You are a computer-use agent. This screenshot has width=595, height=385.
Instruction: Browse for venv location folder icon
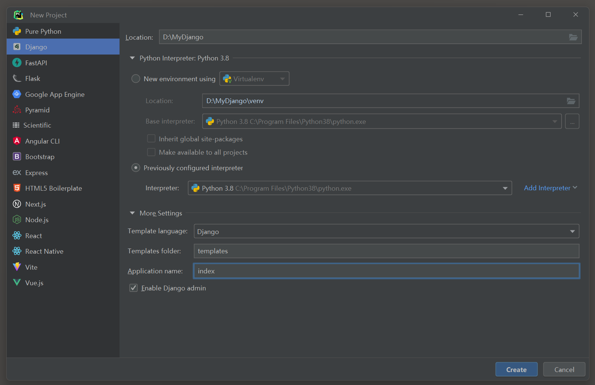pos(571,101)
